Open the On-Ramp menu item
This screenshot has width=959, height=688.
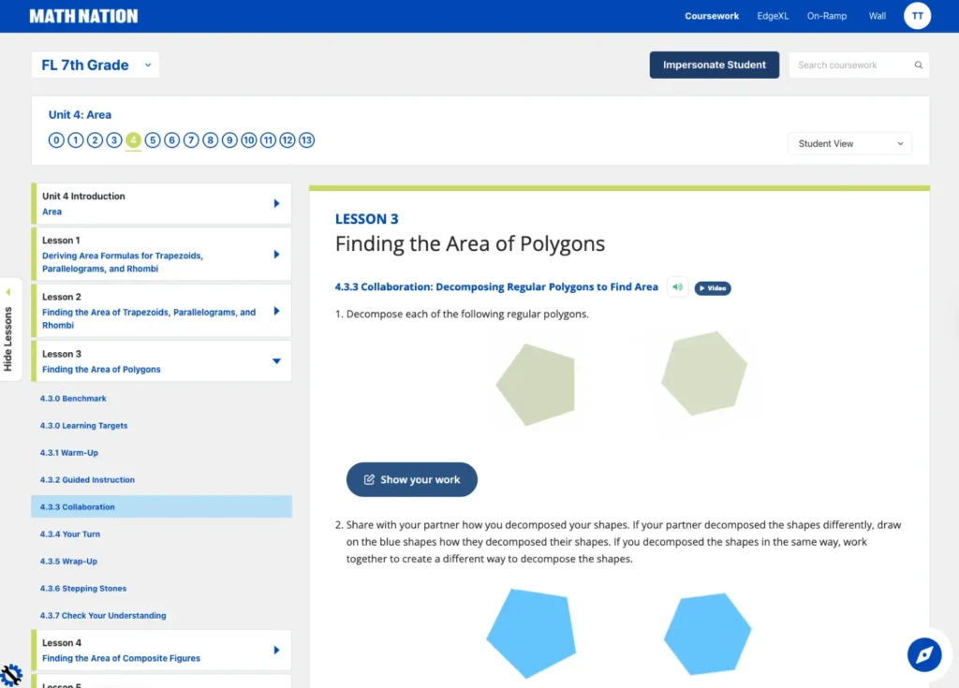[826, 16]
